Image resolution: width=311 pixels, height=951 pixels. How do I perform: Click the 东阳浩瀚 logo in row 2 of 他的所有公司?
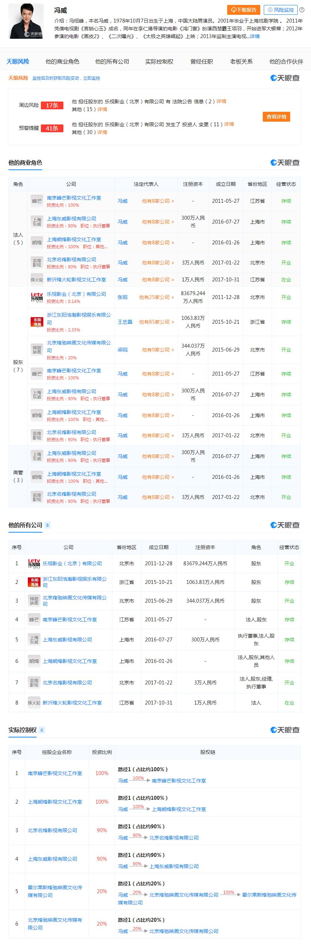[x=34, y=582]
